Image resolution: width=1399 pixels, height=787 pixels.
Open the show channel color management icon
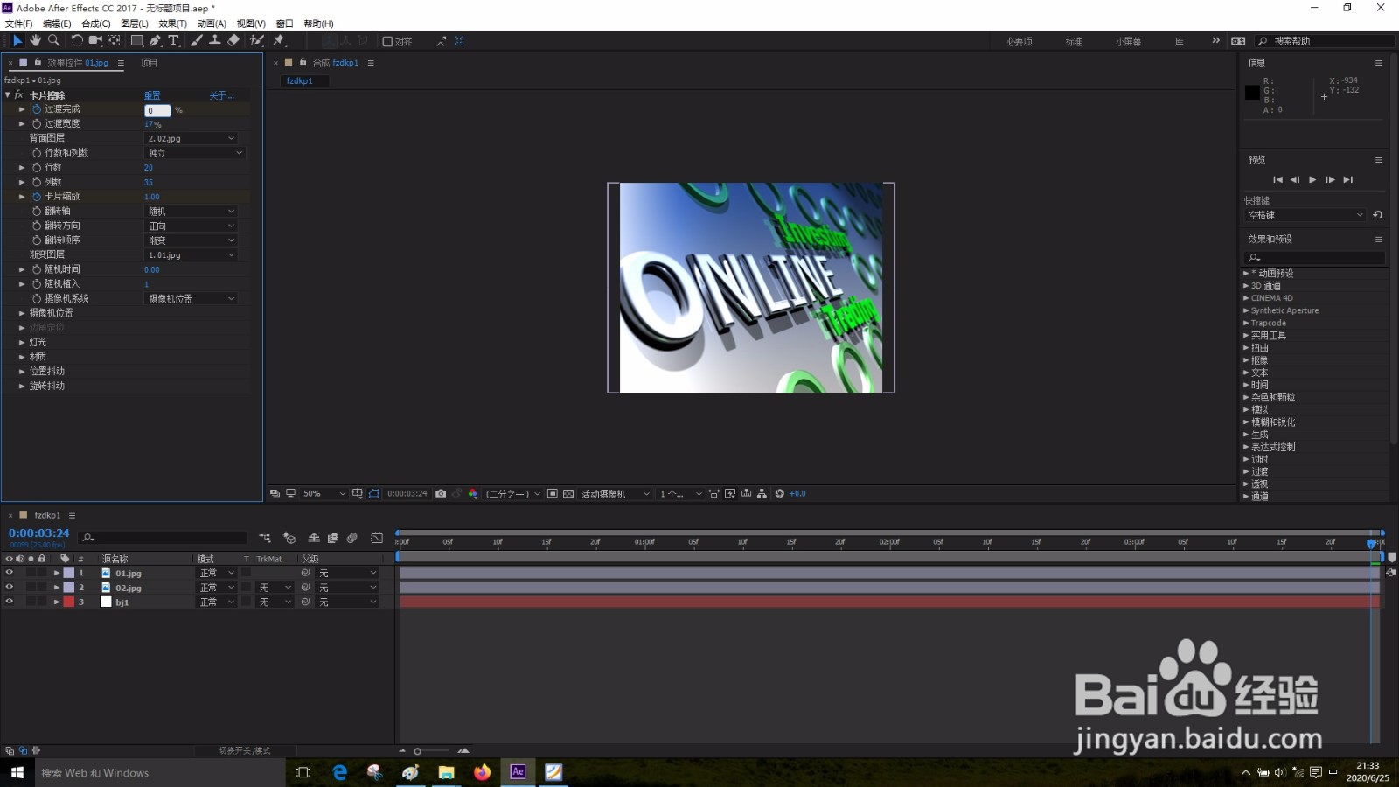point(473,494)
